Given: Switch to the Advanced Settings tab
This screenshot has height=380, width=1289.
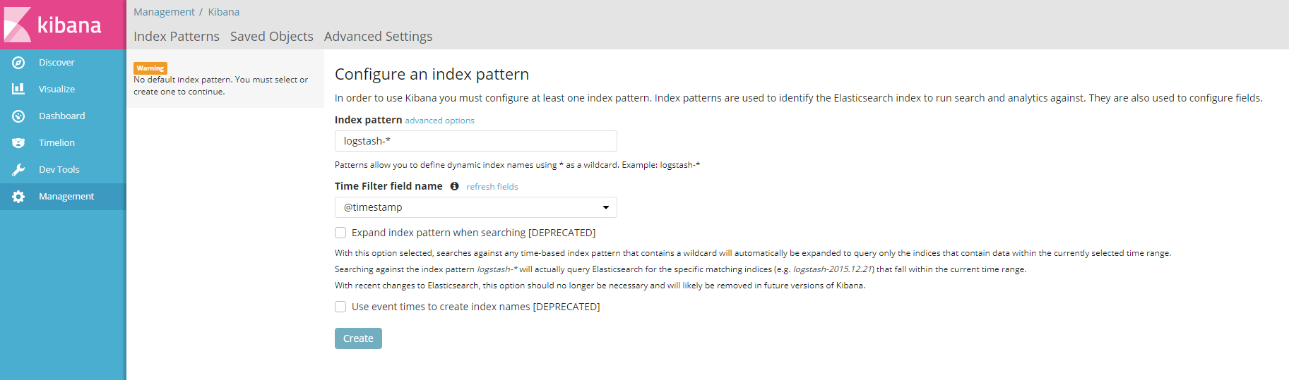Looking at the screenshot, I should pyautogui.click(x=379, y=36).
